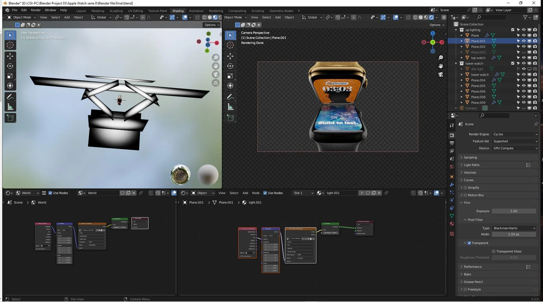
Task: Select the Measure tool in left viewport
Action: coord(10,107)
